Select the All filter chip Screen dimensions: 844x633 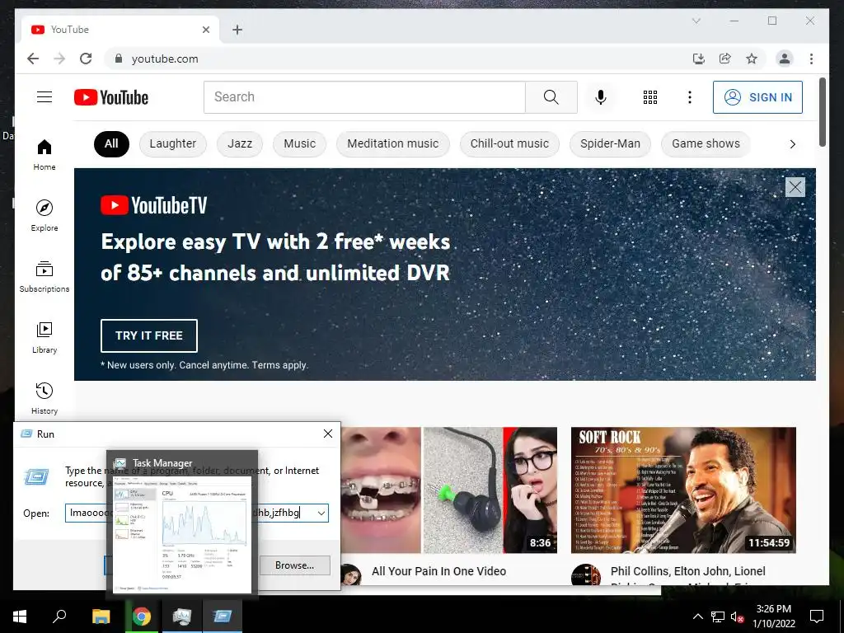coord(111,143)
